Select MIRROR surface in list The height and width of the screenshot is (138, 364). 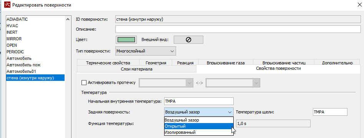click(35, 39)
